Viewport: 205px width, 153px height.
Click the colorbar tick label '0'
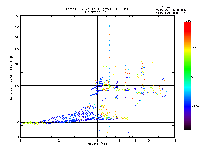pos(192,77)
